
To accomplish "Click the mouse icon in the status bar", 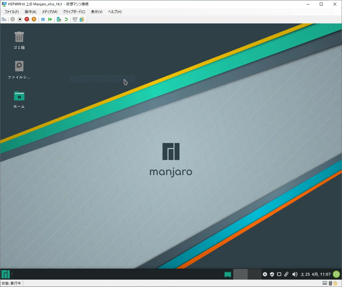I will click(330, 283).
